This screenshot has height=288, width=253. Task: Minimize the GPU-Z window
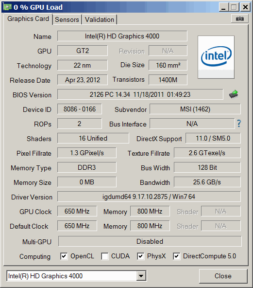[224, 7]
